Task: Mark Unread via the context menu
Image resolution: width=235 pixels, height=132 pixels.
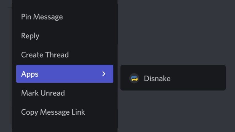Action: coord(43,93)
